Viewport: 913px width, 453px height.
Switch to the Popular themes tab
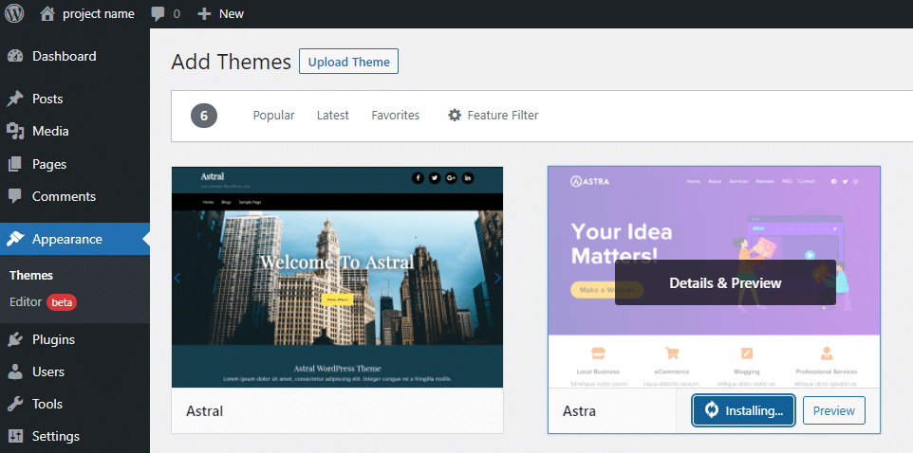click(x=273, y=115)
